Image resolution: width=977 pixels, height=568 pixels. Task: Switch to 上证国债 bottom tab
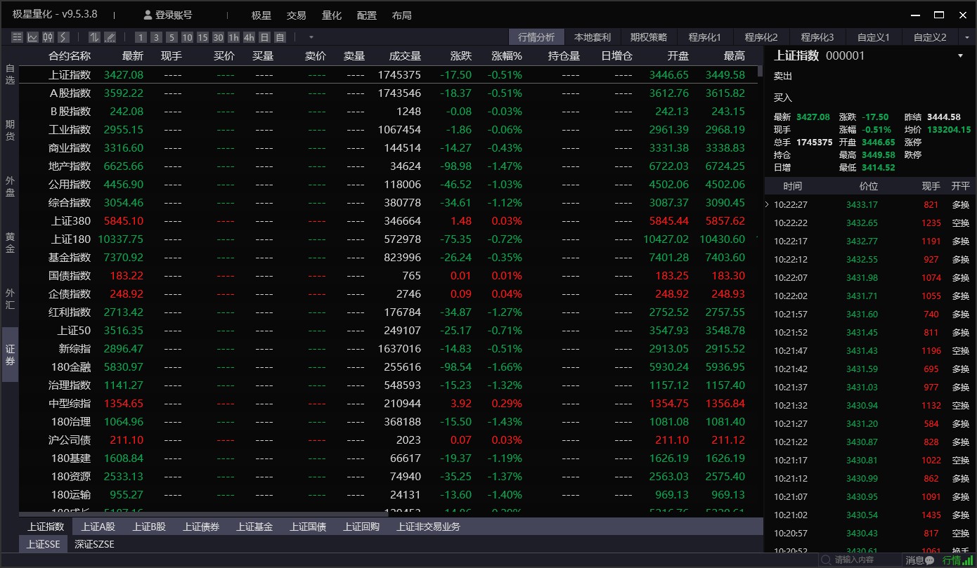click(x=308, y=527)
